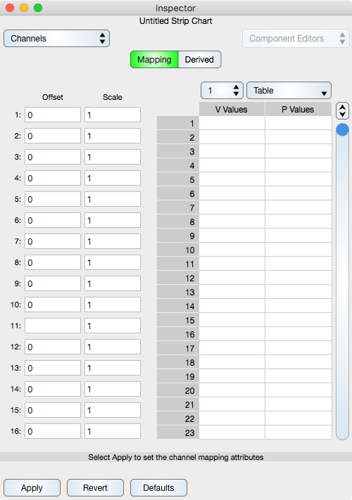Open the Channels popup menu
352x500 pixels.
tap(56, 39)
